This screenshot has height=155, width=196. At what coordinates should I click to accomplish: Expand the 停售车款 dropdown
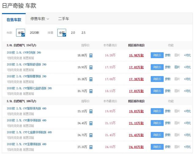coord(40,19)
